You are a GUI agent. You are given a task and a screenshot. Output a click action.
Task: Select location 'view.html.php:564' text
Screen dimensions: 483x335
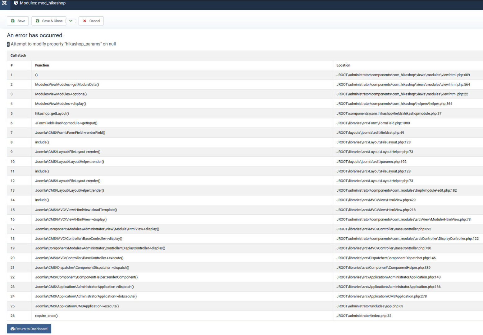coord(455,84)
